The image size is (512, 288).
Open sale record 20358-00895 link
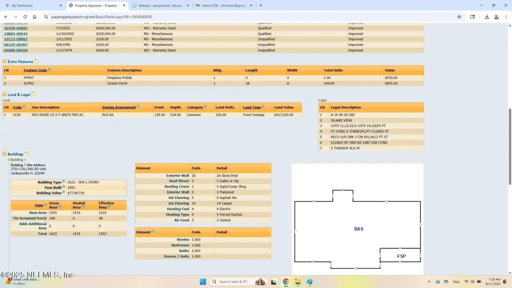click(15, 28)
